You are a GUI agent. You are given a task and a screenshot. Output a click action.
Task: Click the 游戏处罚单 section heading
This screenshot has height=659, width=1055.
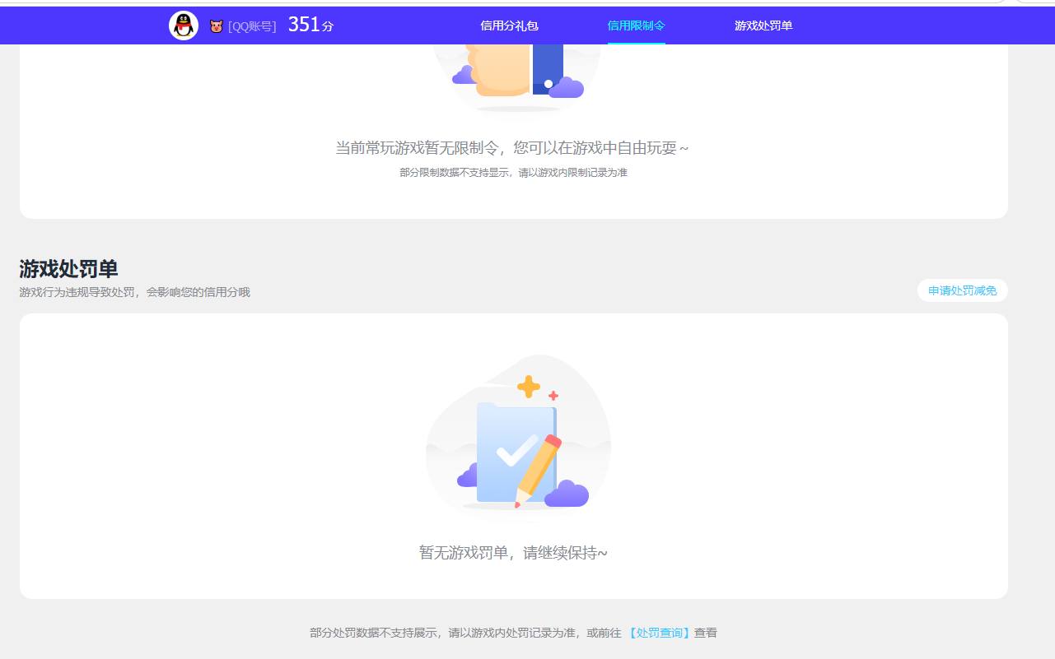click(x=68, y=268)
